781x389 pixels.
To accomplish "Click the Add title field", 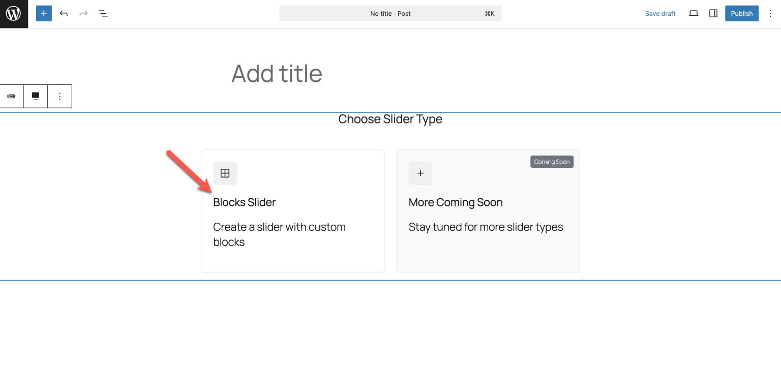I will [277, 74].
